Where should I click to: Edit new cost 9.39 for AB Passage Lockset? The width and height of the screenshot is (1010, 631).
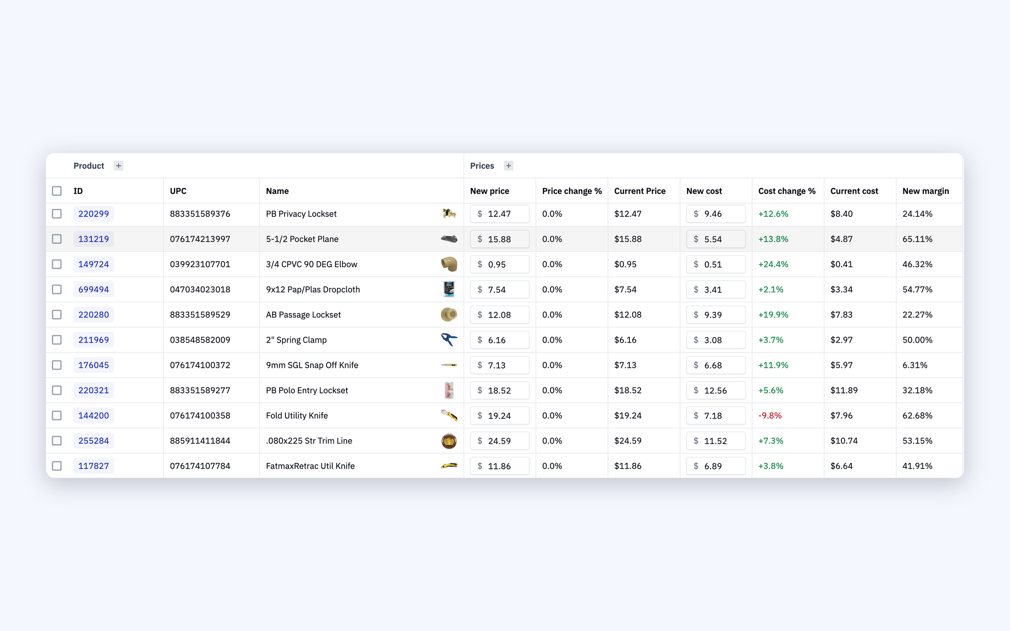click(x=716, y=315)
